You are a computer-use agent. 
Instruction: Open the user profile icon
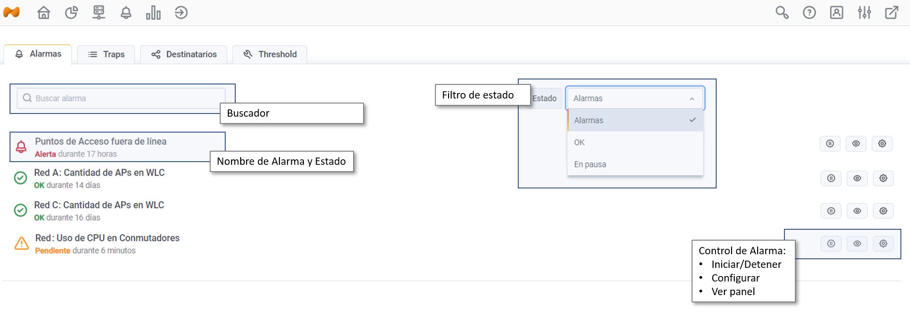836,13
